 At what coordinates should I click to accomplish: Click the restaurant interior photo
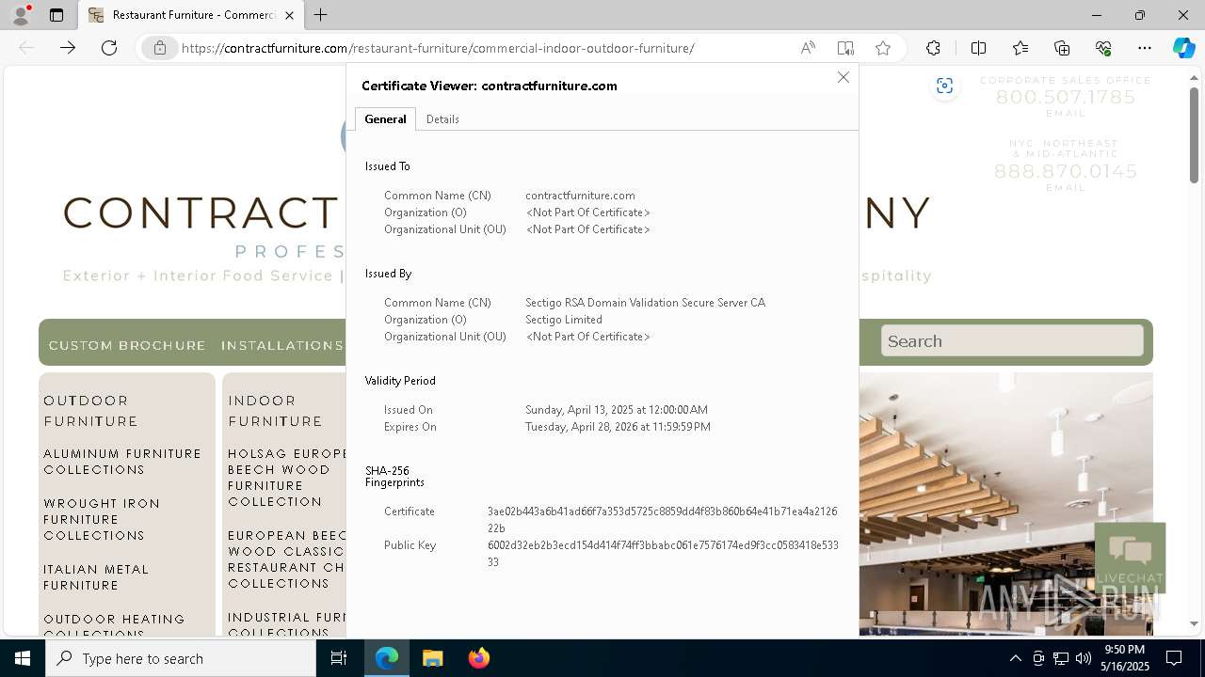1005,504
